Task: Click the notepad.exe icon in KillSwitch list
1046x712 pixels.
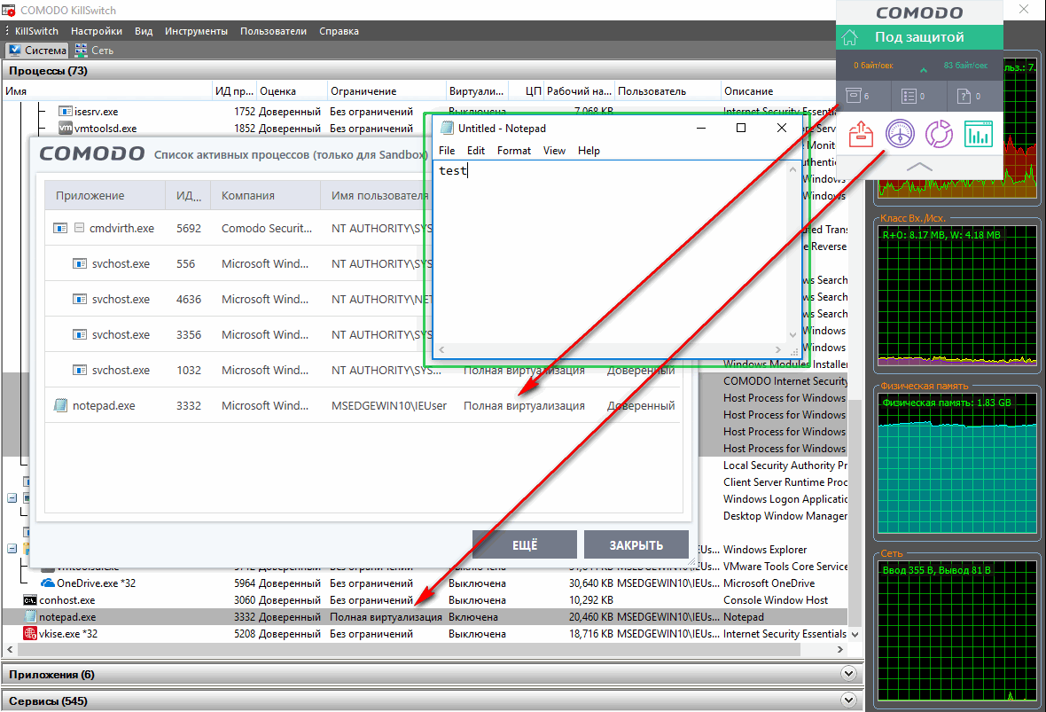Action: point(30,617)
